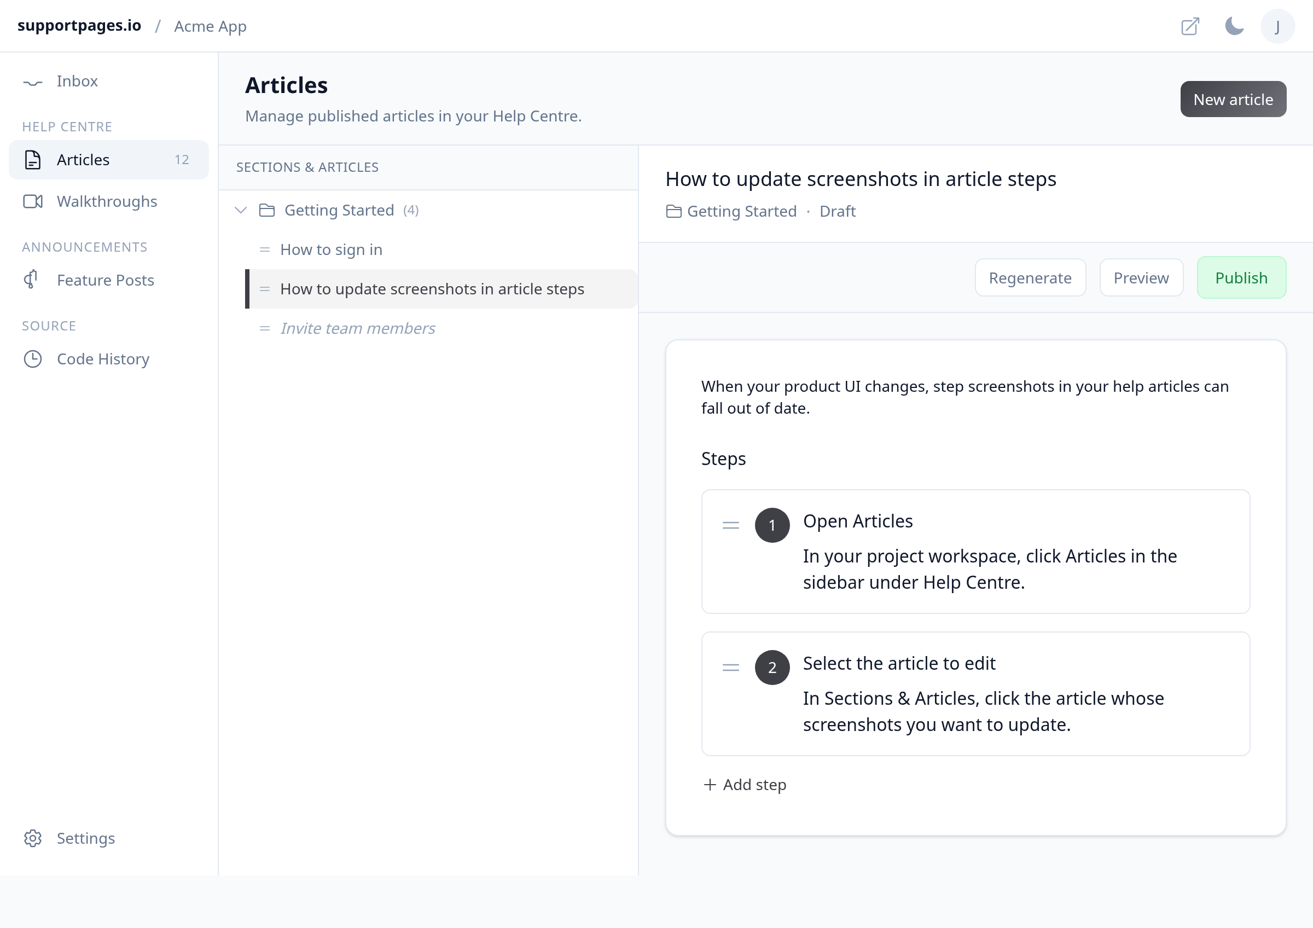1313x928 pixels.
Task: Go to Inbox in the sidebar
Action: click(x=109, y=81)
